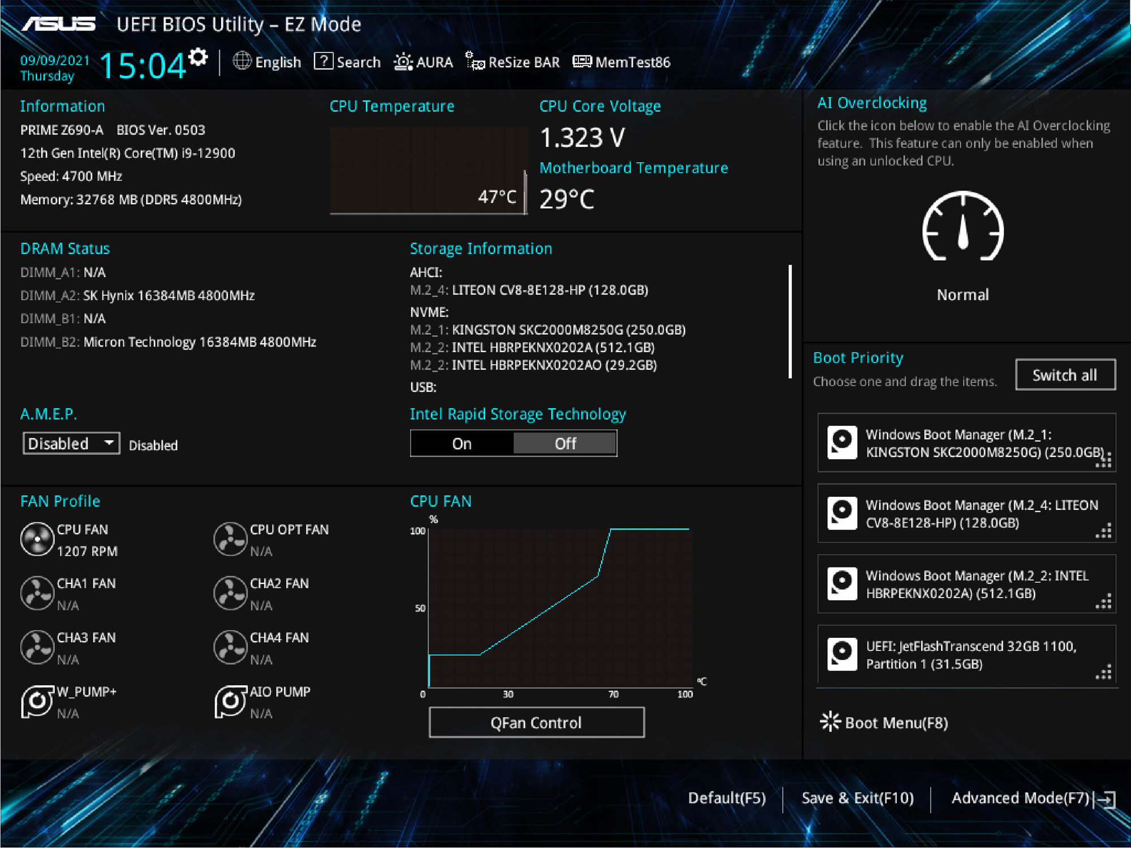Click the Switch all button

(1065, 375)
